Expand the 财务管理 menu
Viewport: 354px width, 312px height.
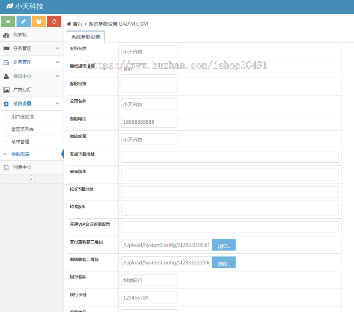[31, 62]
